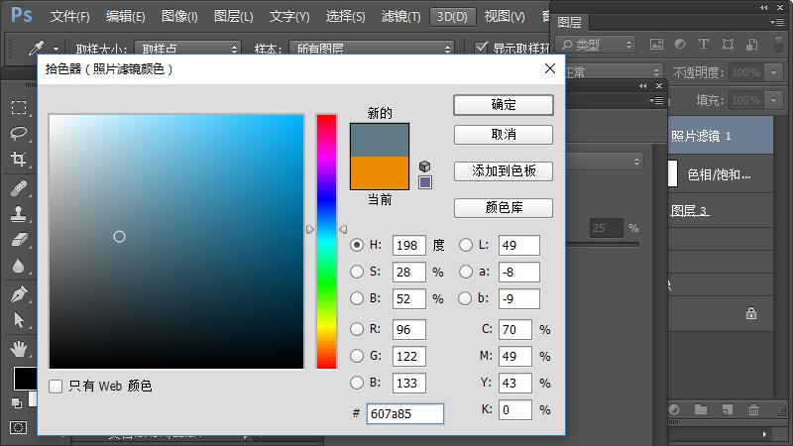The width and height of the screenshot is (793, 446).
Task: Click the shape layer filter icon
Action: pos(728,45)
